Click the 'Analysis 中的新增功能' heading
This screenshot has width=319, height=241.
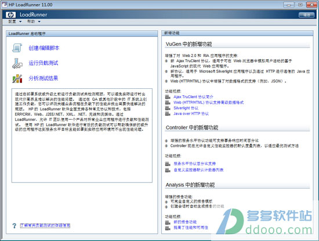(x=190, y=185)
